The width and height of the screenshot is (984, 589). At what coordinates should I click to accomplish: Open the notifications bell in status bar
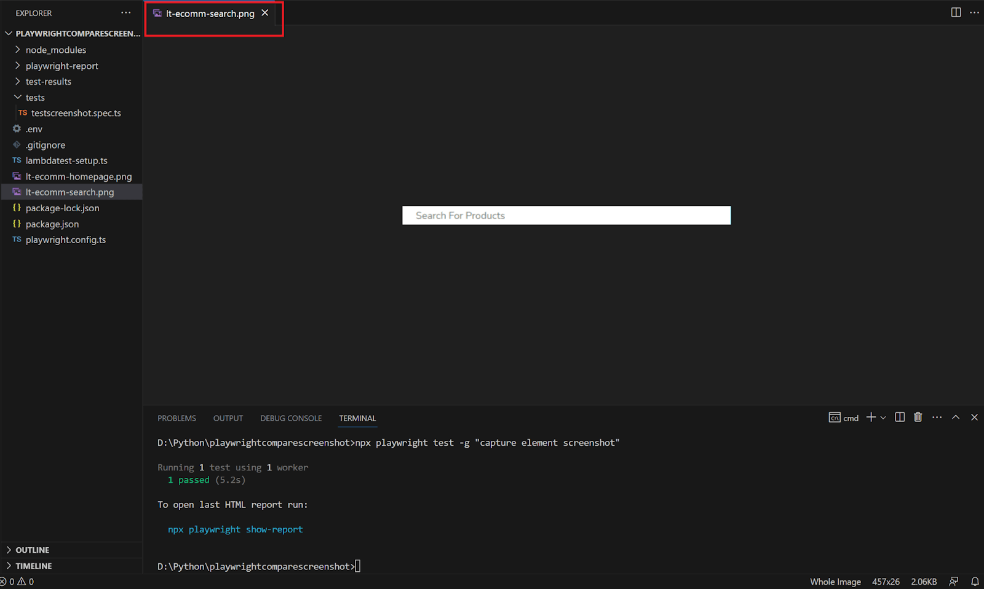pyautogui.click(x=975, y=582)
